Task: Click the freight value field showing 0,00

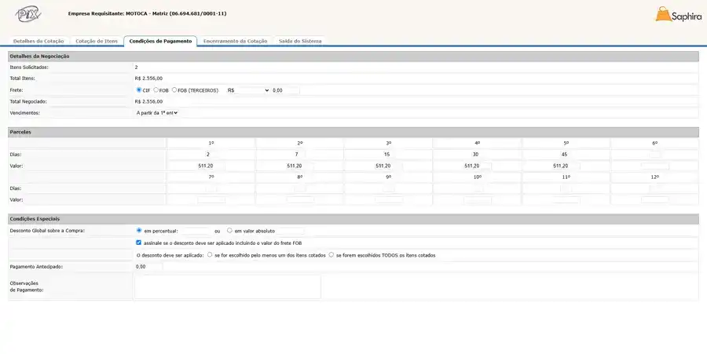Action: 285,90
